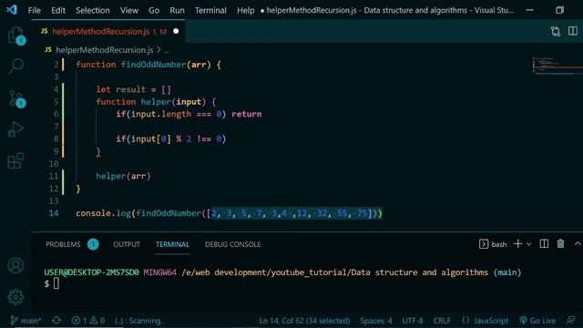Viewport: 583px width, 328px height.
Task: Open launch profile dropdown next to plus
Action: [x=528, y=244]
